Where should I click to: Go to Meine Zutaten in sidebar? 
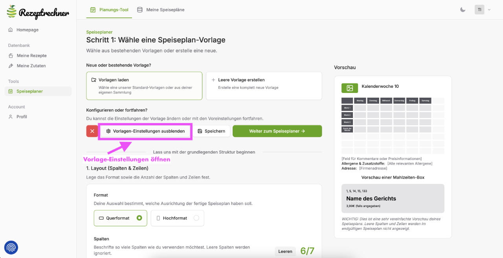click(x=31, y=66)
